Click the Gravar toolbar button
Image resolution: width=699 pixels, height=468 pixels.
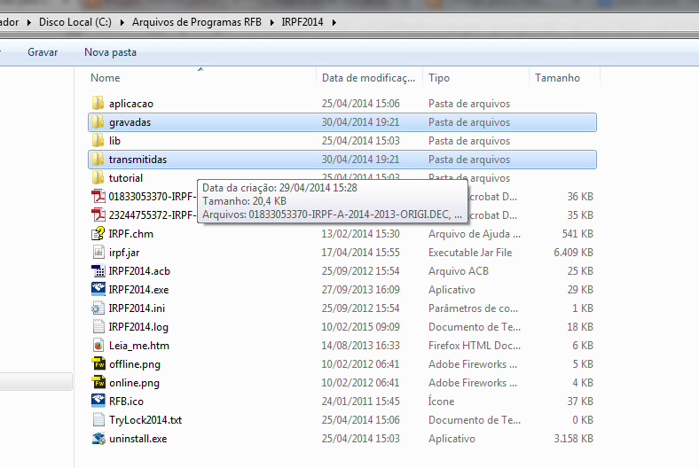(43, 52)
